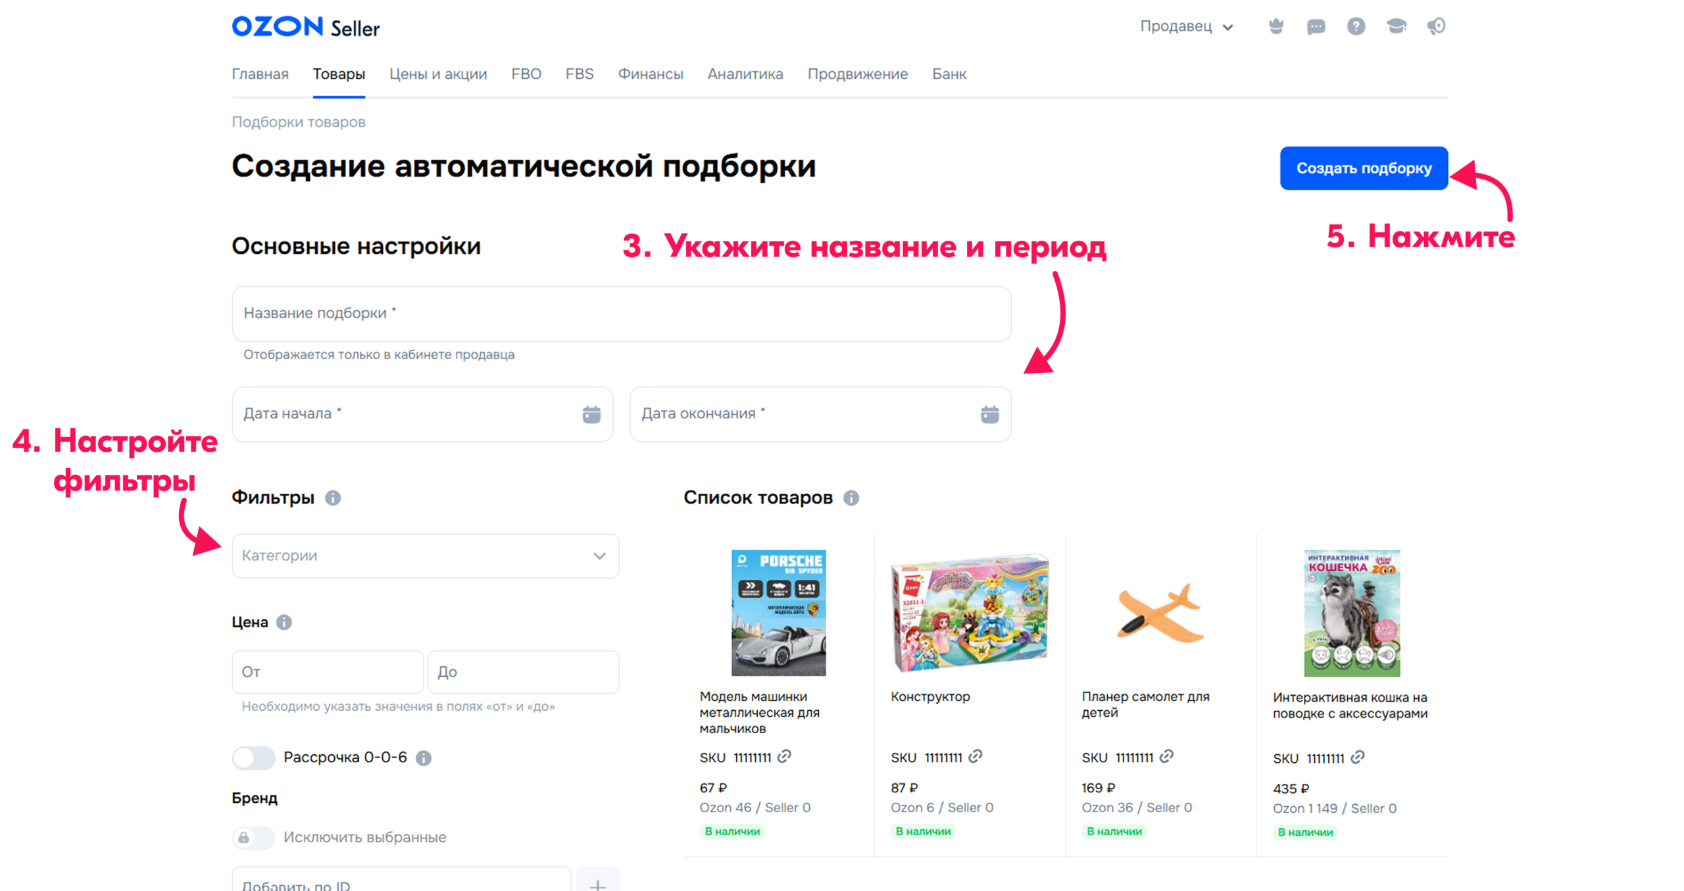The width and height of the screenshot is (1684, 891).
Task: Click info icon next to Фильтры
Action: coord(333,498)
